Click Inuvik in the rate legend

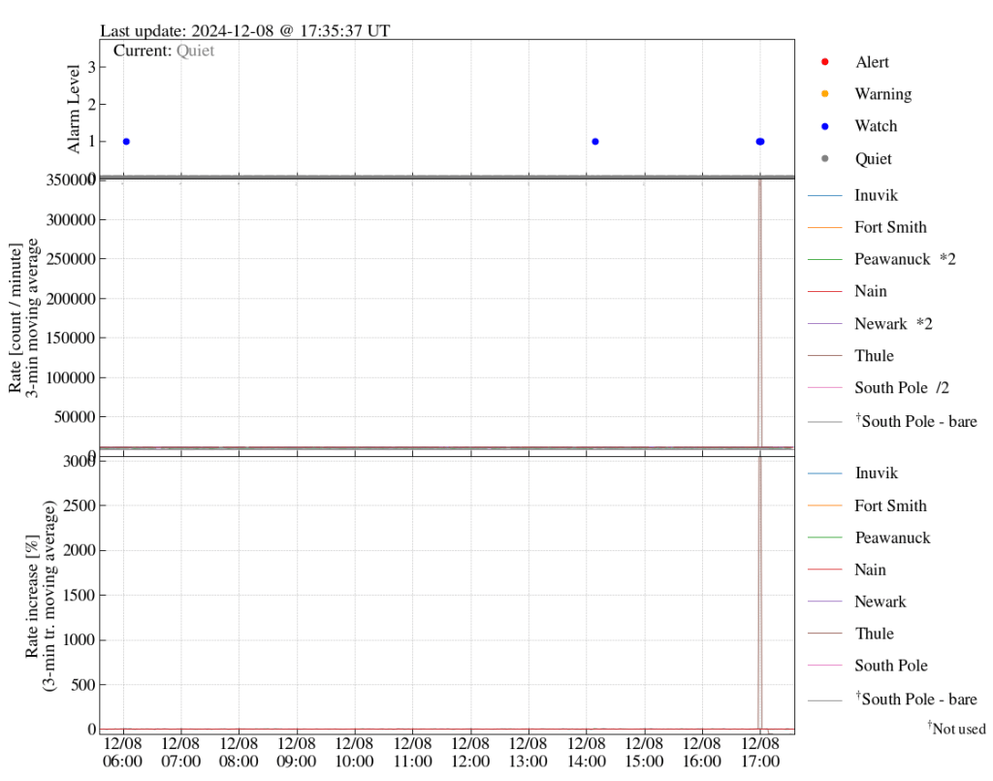tap(876, 195)
